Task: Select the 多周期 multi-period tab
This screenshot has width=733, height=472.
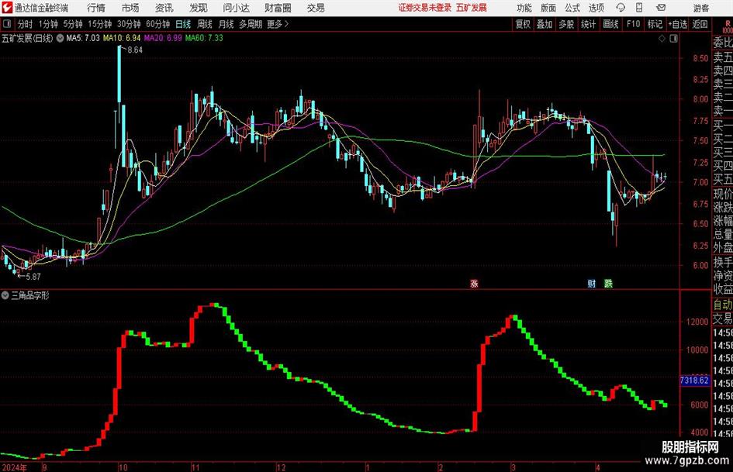Action: (251, 24)
